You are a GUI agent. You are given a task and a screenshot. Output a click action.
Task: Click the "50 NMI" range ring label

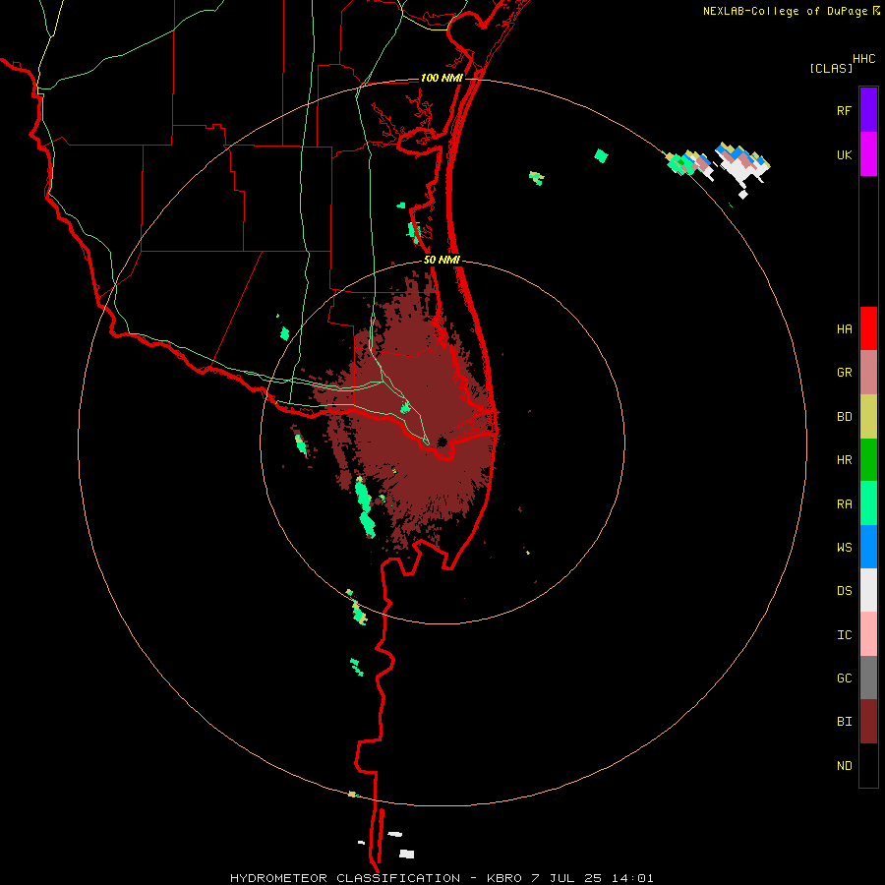tap(442, 260)
